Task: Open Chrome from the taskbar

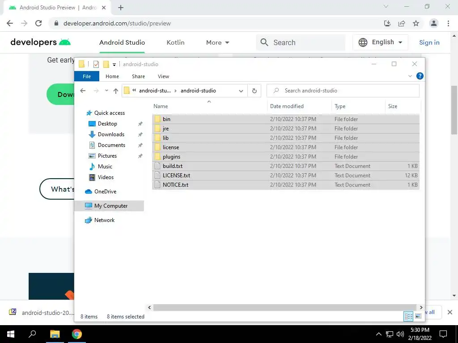Action: click(x=77, y=334)
